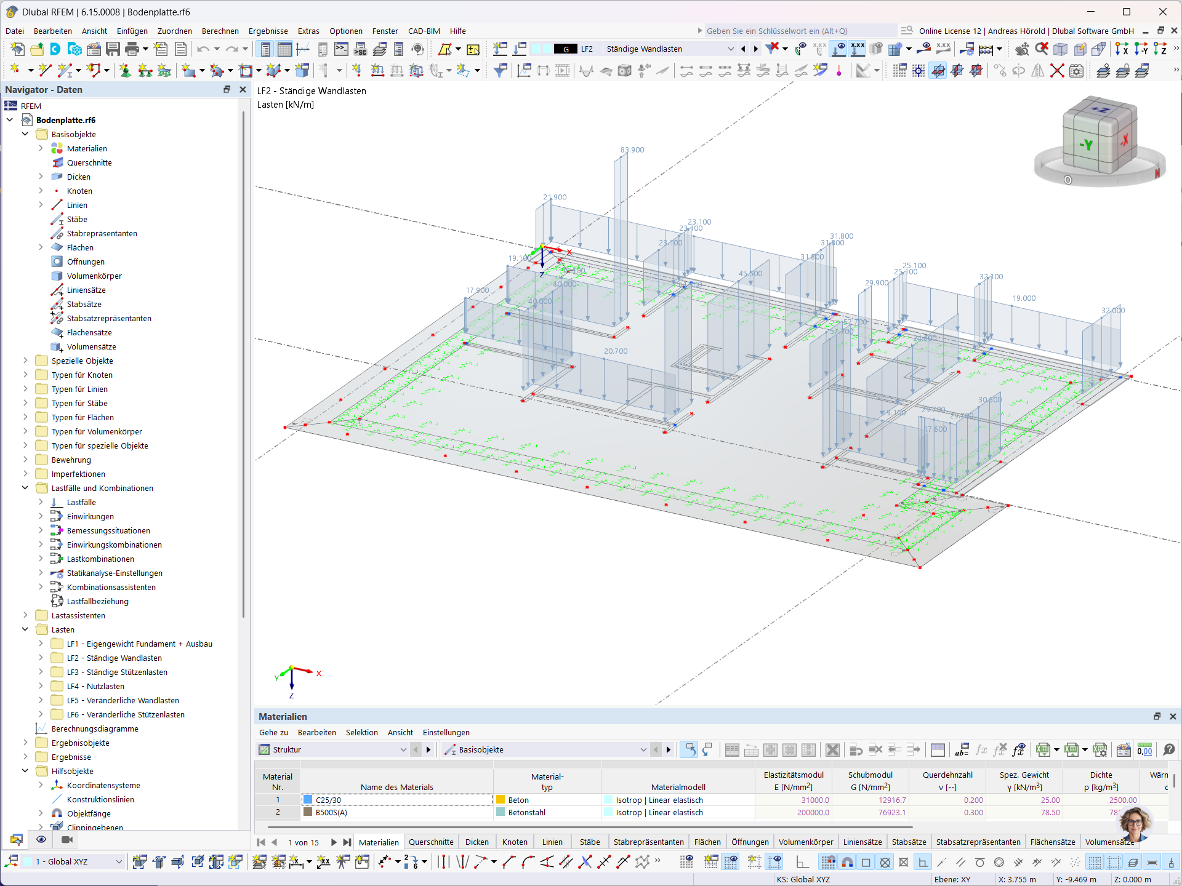The width and height of the screenshot is (1182, 886).
Task: Open the load case Ständige Wandlasten dropdown
Action: tap(731, 49)
